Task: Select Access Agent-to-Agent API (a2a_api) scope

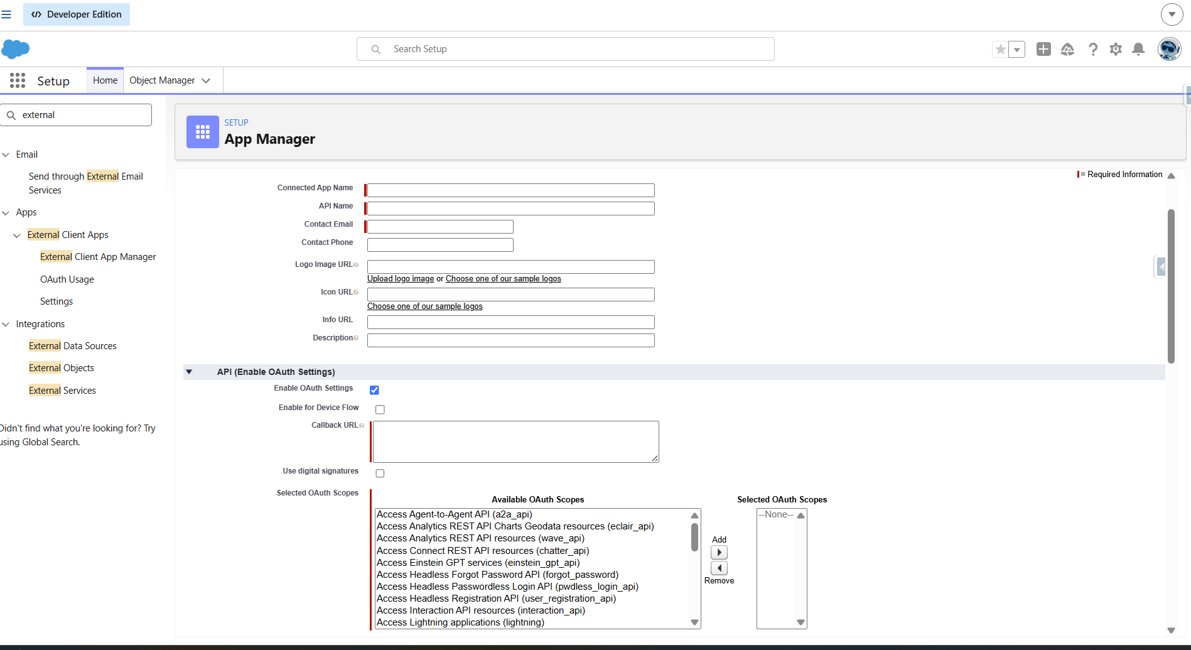Action: coord(455,514)
